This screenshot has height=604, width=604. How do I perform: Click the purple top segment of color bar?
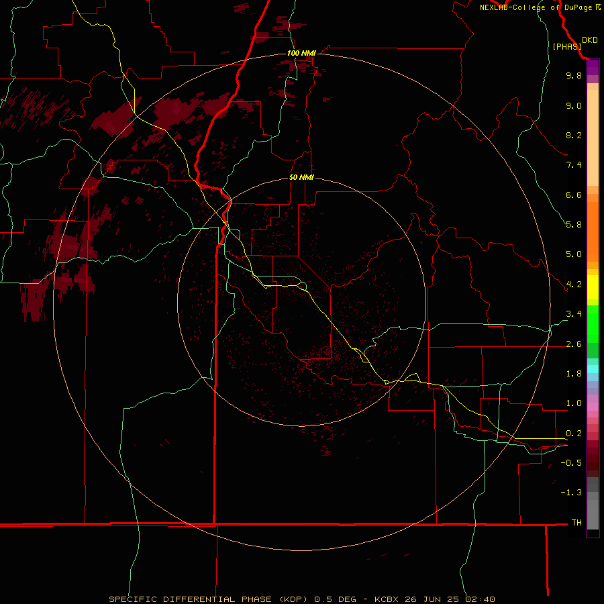click(x=593, y=67)
